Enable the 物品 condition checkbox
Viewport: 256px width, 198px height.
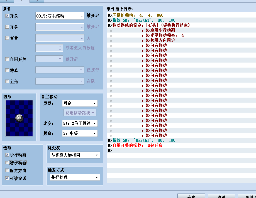click(x=7, y=70)
